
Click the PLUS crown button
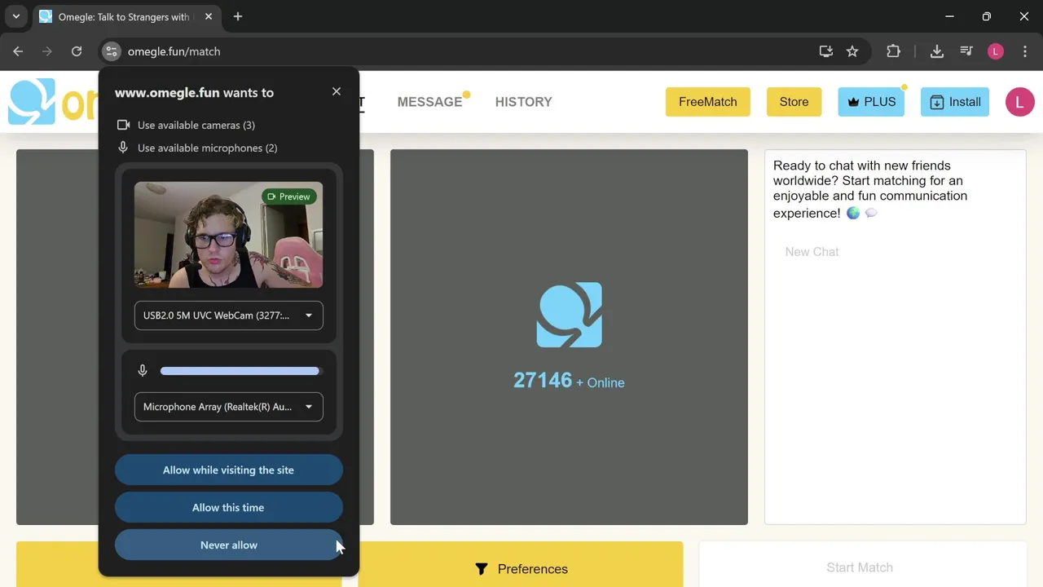tap(871, 102)
